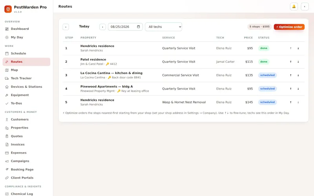Click the Map icon in sidebar
The height and width of the screenshot is (196, 314).
click(7, 70)
